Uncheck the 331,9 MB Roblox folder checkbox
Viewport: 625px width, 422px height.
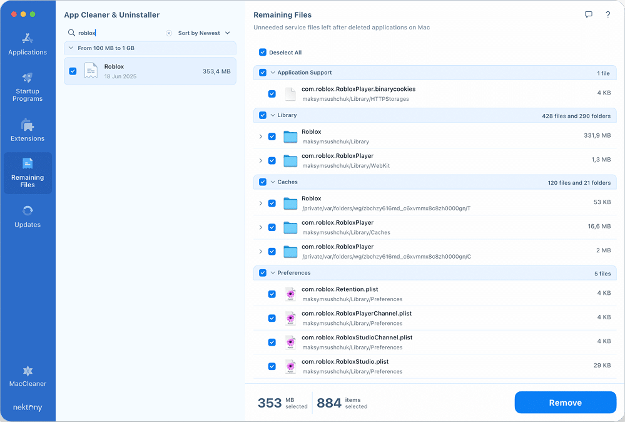(x=272, y=136)
